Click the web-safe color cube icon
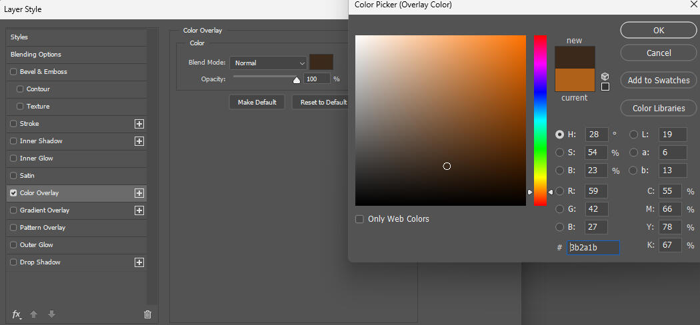Image resolution: width=700 pixels, height=325 pixels. click(x=605, y=77)
